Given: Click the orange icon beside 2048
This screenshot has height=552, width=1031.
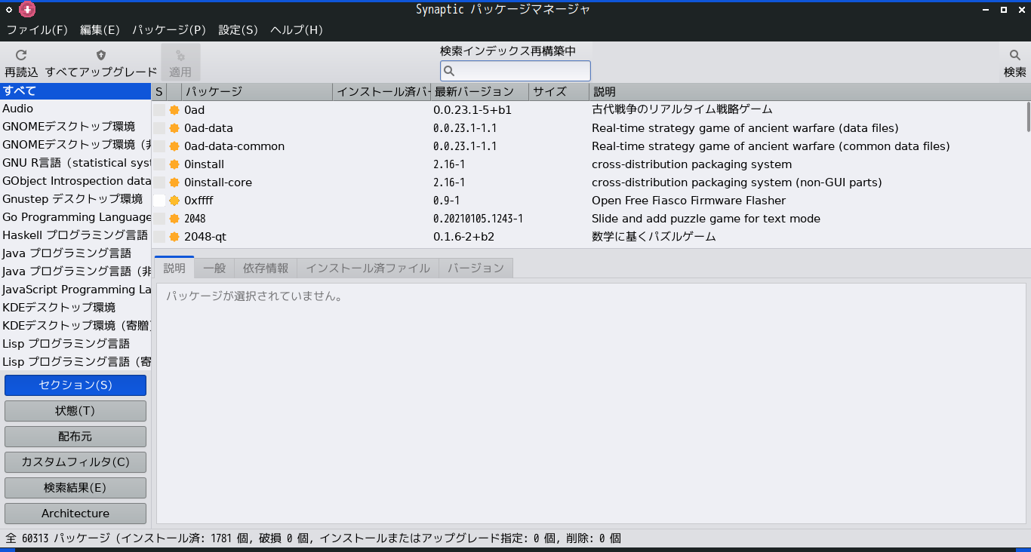Looking at the screenshot, I should [x=174, y=219].
